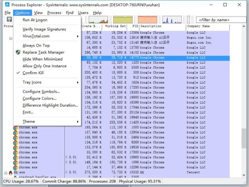The image size is (249, 187).
Task: Click the Replace Task Manager shield icon
Action: click(x=18, y=52)
